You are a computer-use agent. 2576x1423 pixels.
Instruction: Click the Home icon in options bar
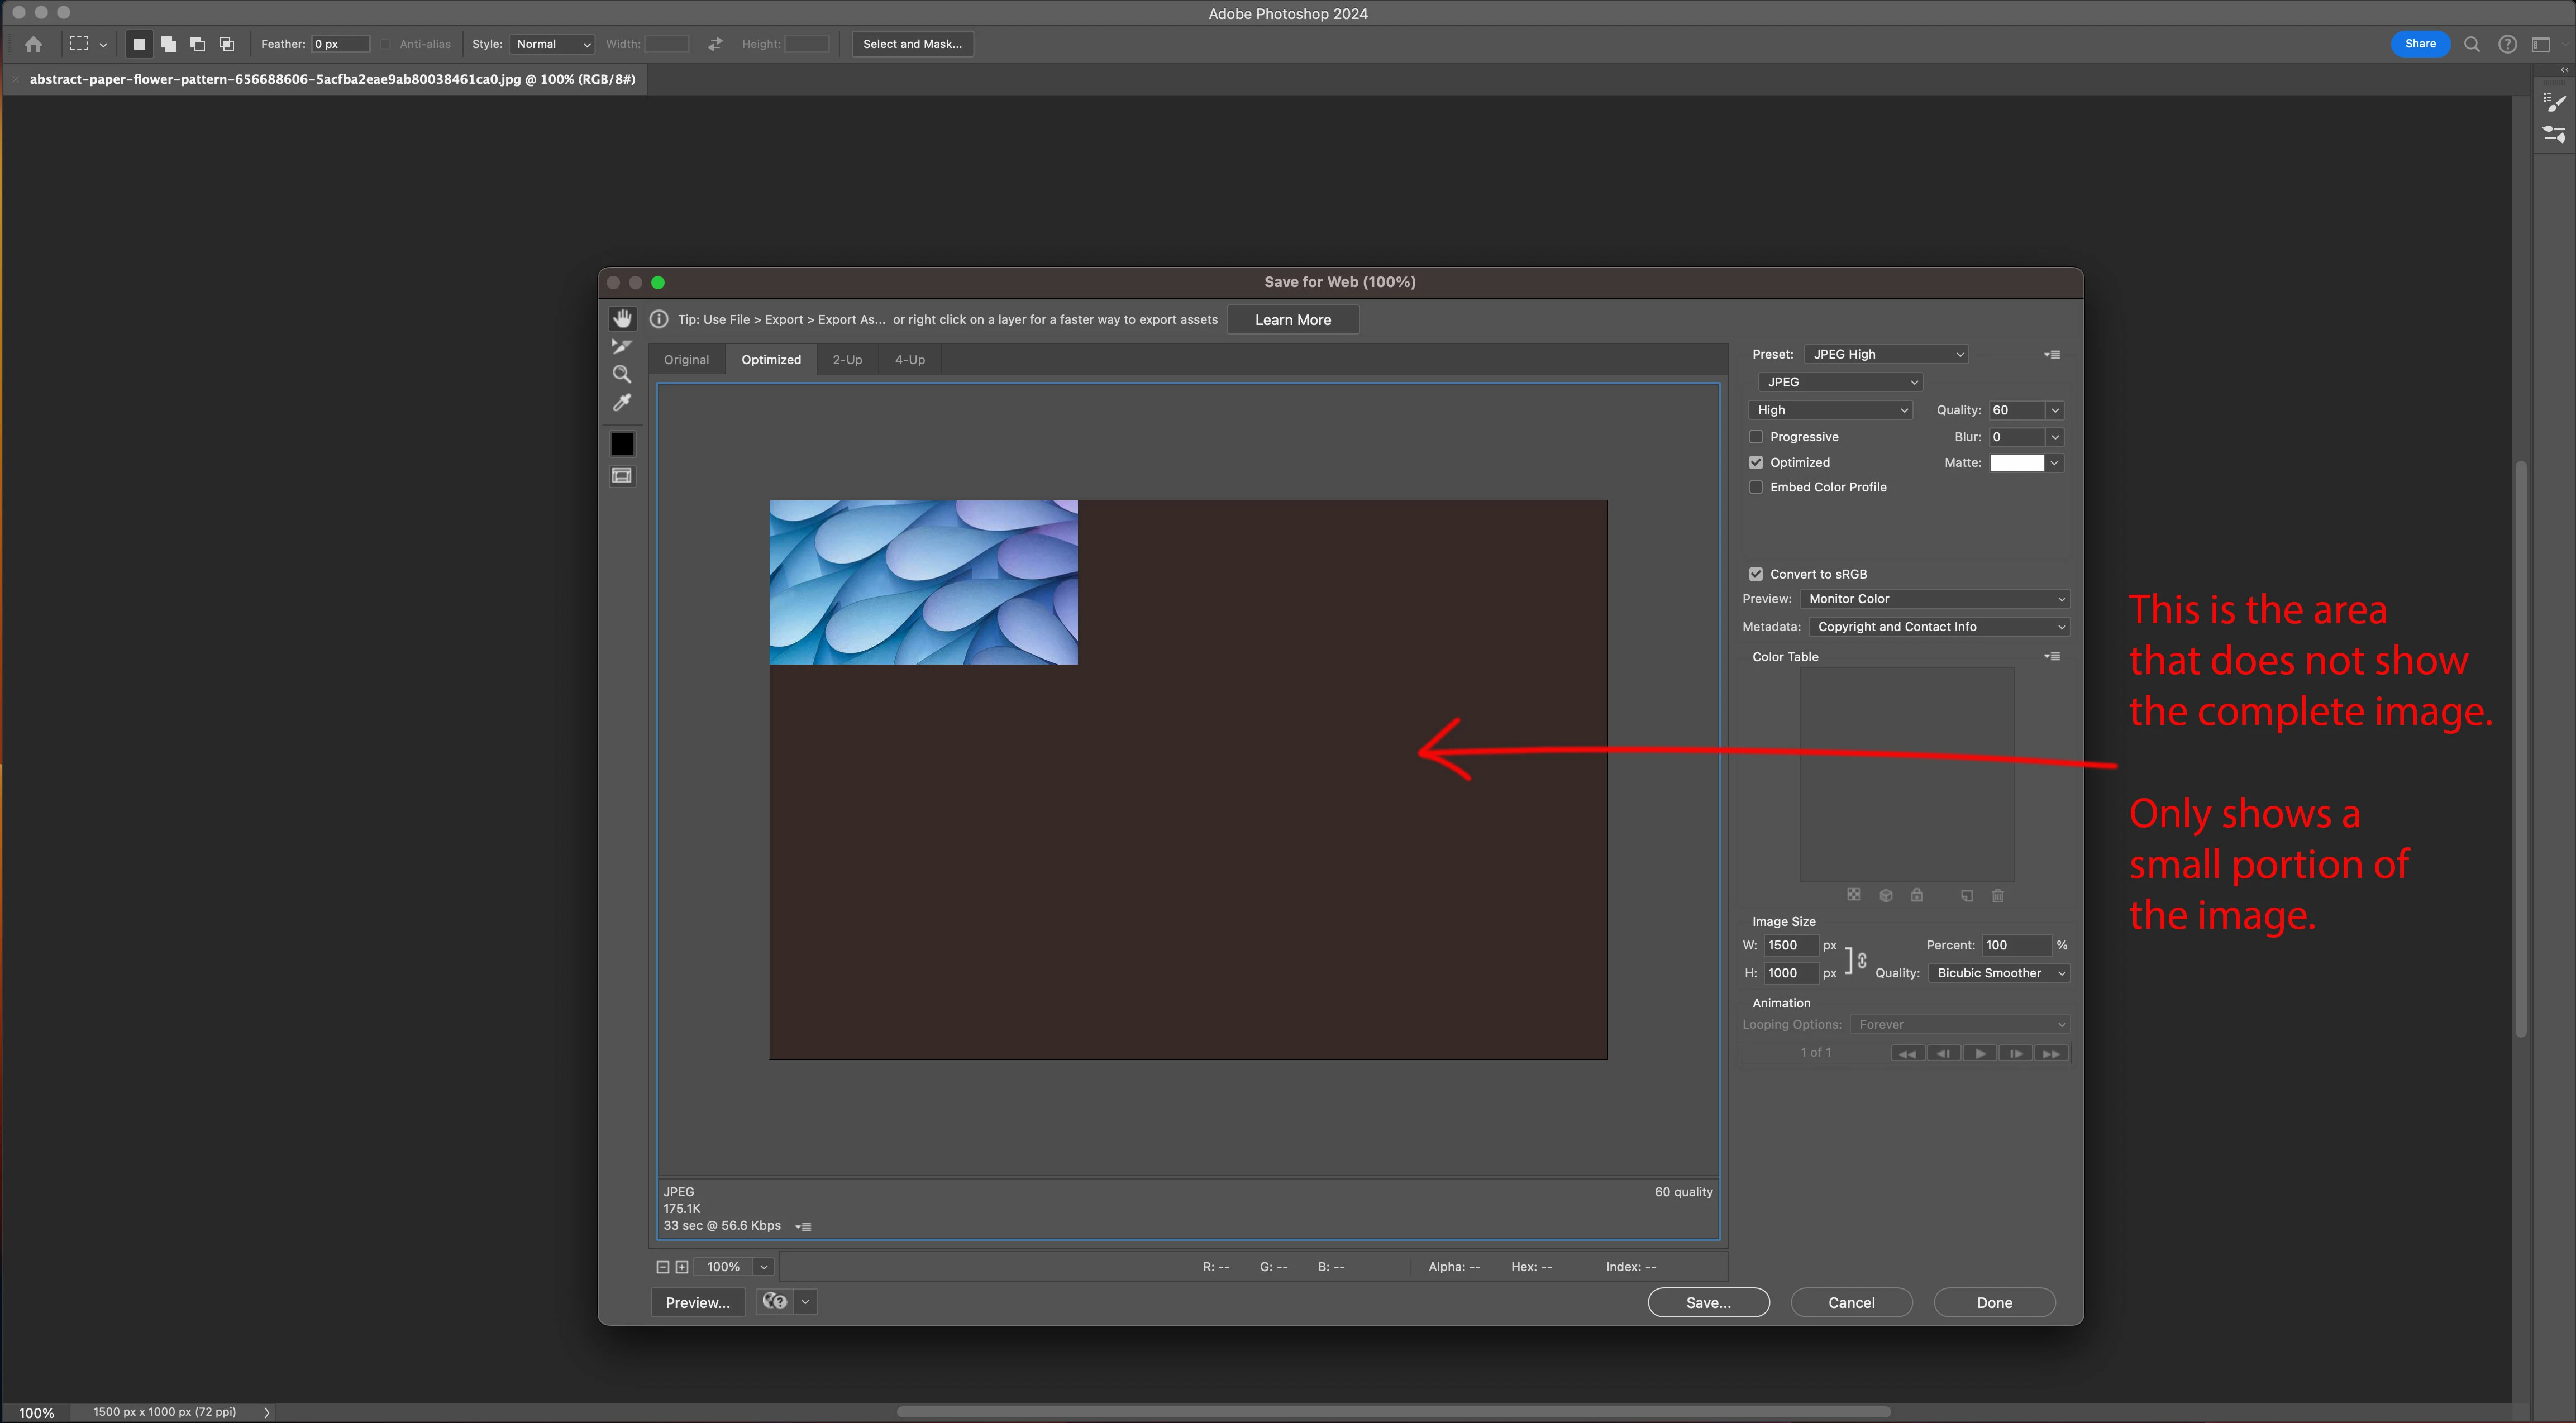tap(33, 44)
